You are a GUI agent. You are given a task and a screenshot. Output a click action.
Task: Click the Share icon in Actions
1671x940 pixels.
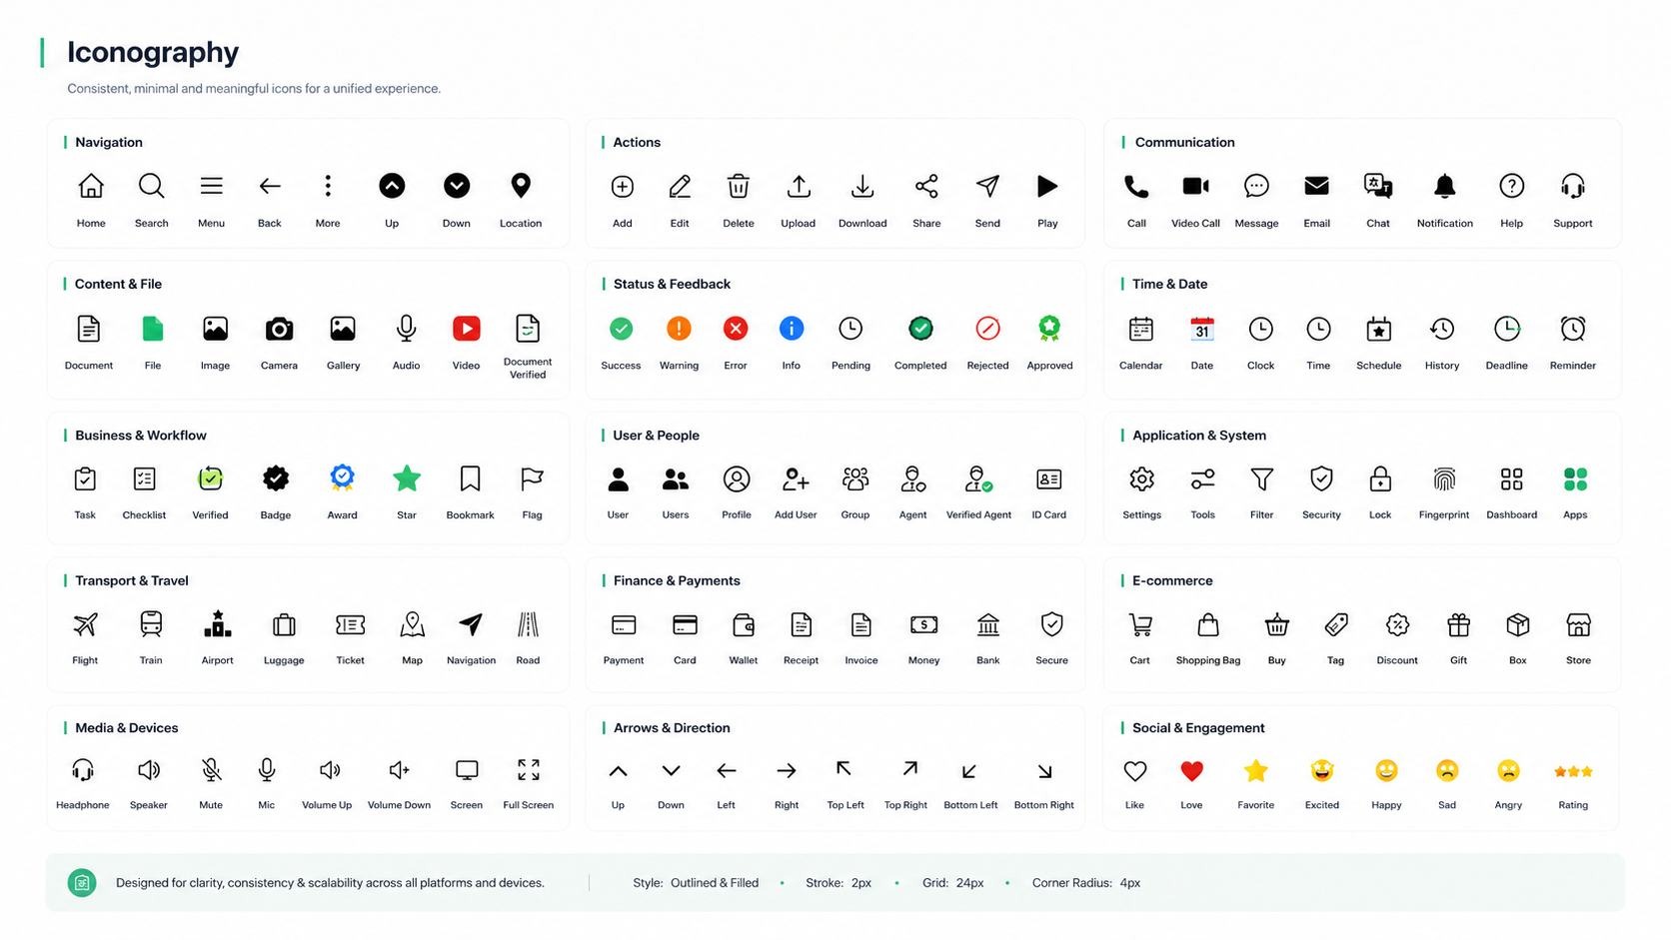(926, 186)
